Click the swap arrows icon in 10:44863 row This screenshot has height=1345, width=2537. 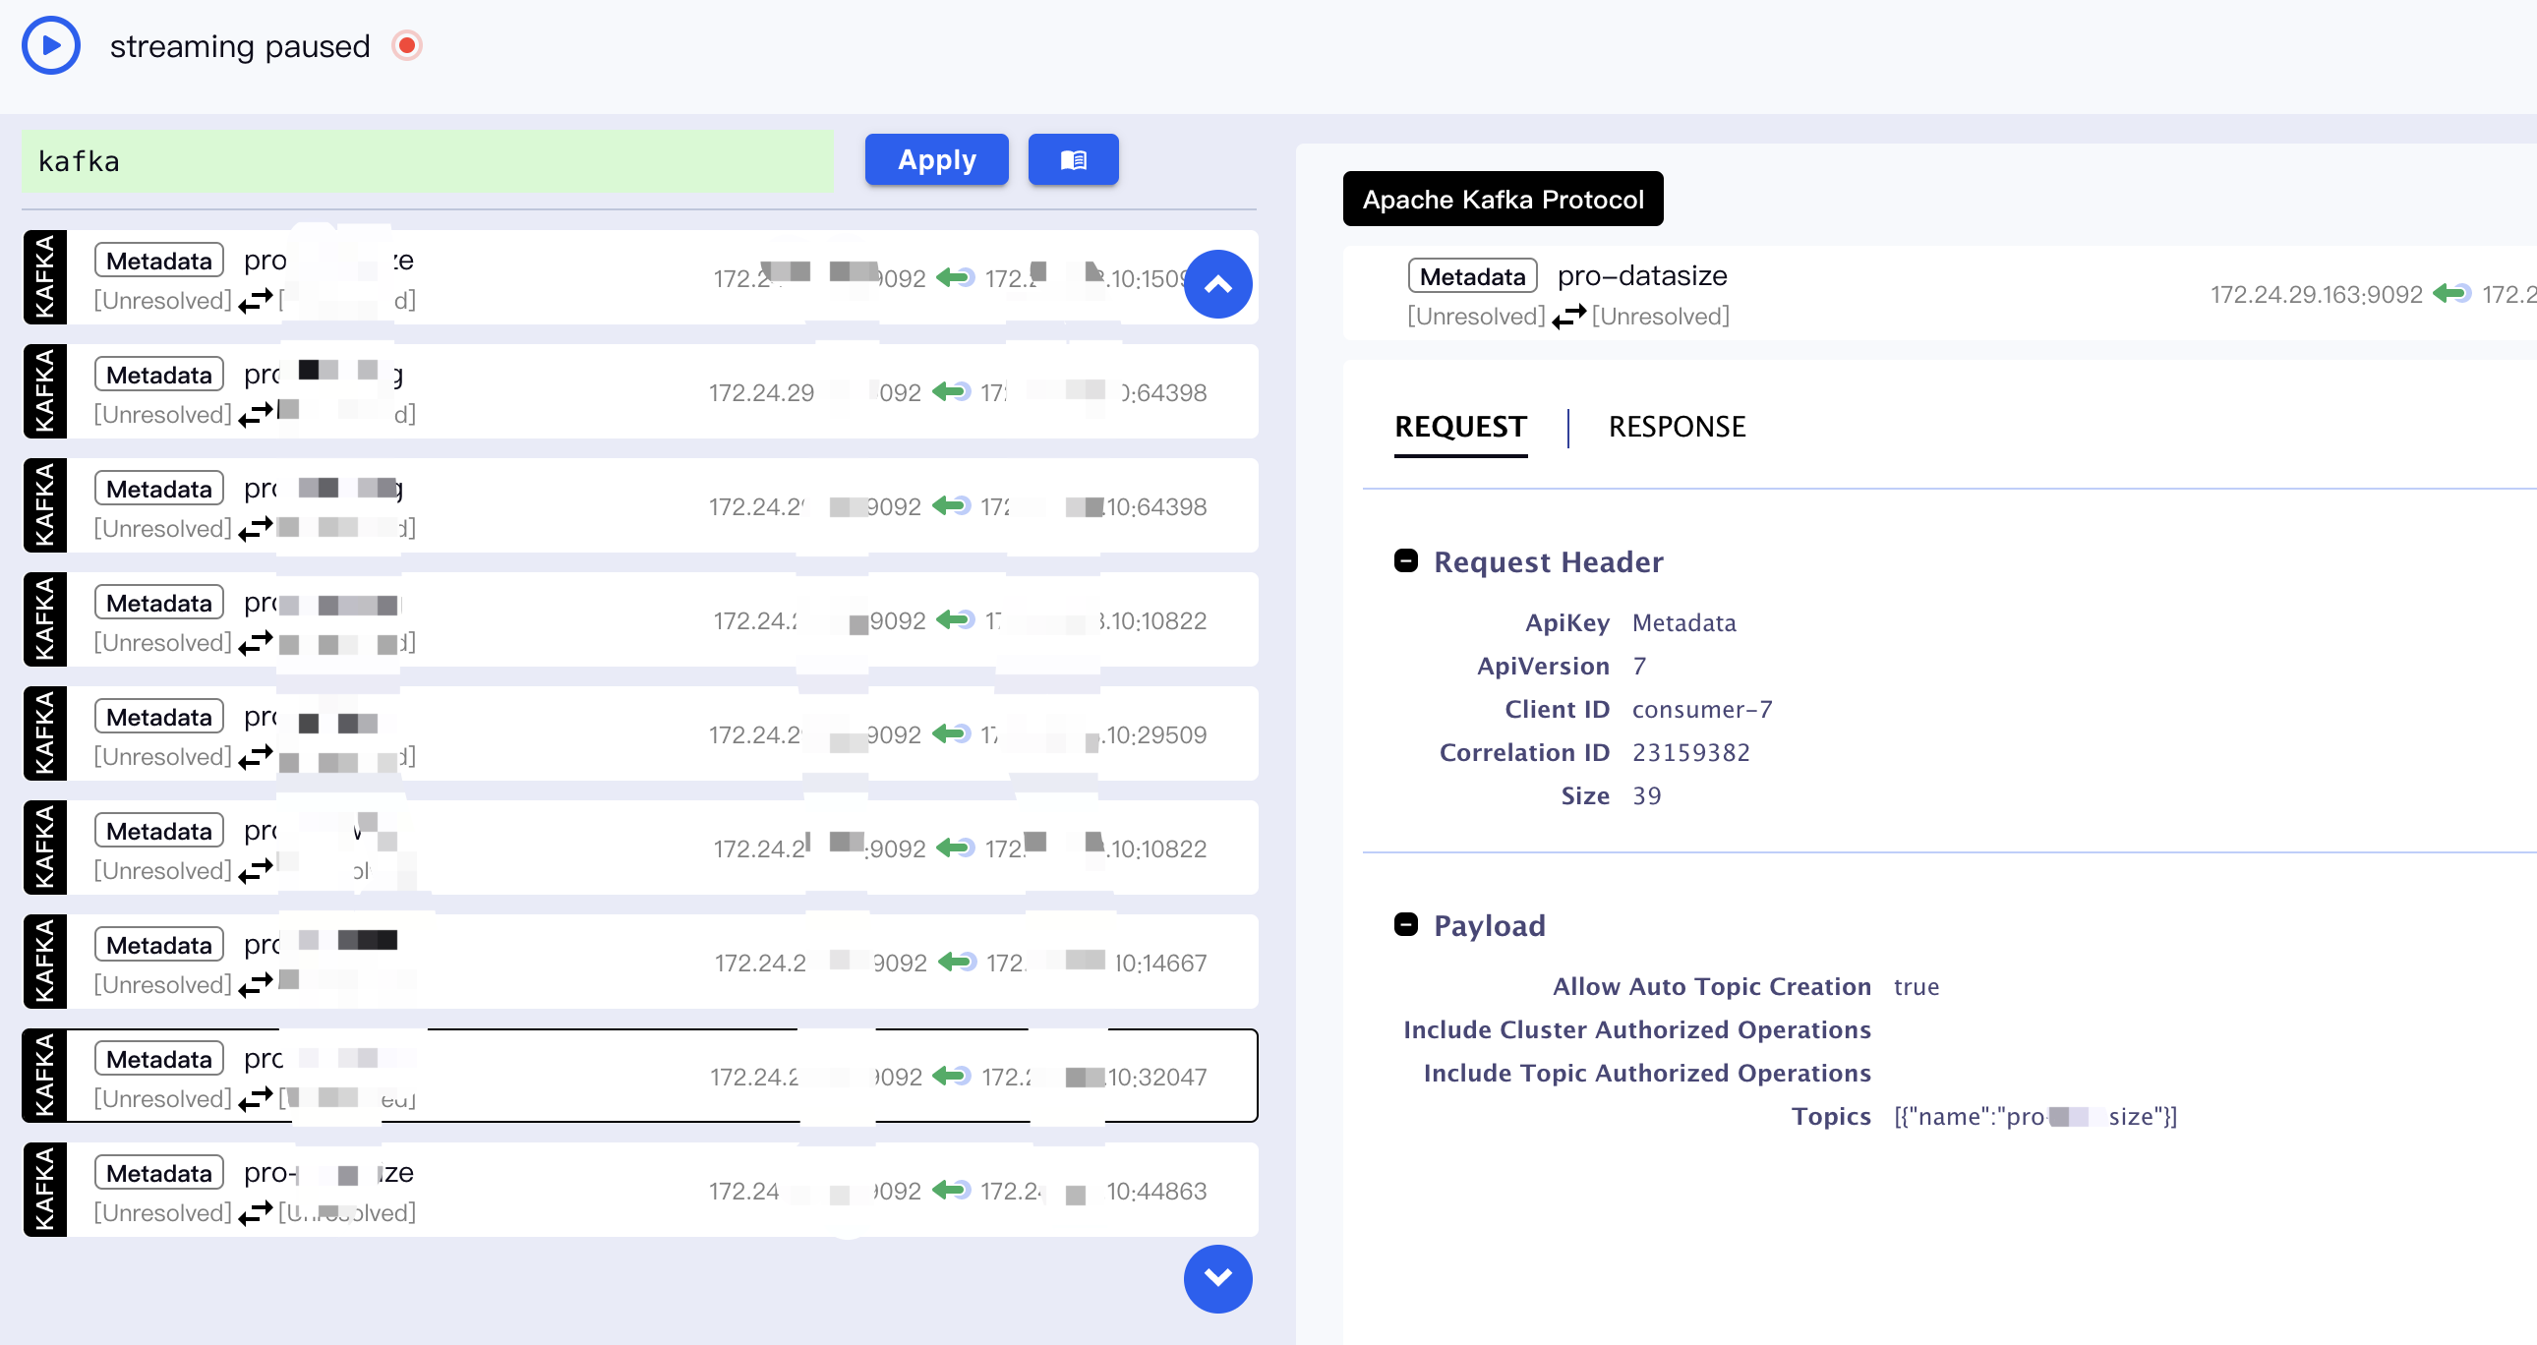pos(255,1212)
